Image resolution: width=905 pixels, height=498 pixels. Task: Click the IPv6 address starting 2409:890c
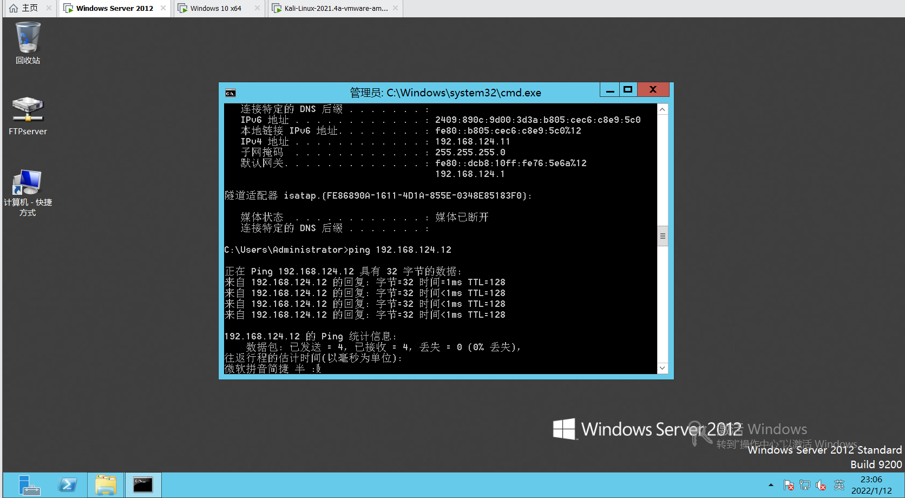pos(538,120)
